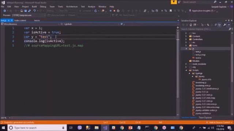Toggle Auto Hide pin on Solution Explorer
The width and height of the screenshot is (234, 131).
point(229,21)
